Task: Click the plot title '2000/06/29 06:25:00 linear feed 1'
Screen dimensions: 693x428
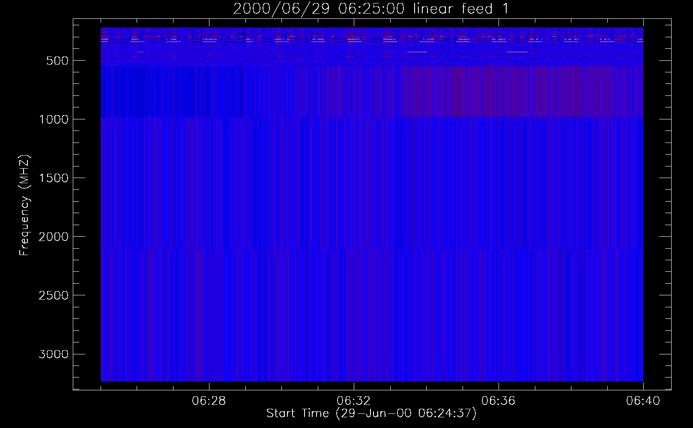Action: (371, 9)
